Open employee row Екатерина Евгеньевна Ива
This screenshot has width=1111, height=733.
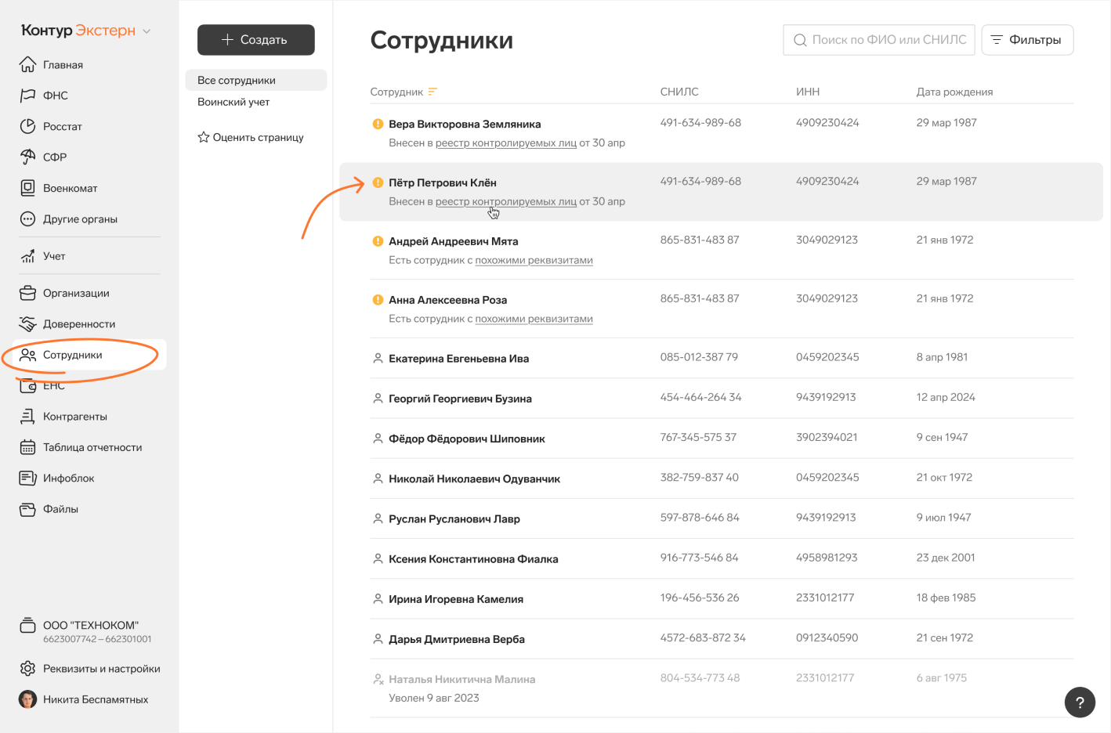click(458, 359)
